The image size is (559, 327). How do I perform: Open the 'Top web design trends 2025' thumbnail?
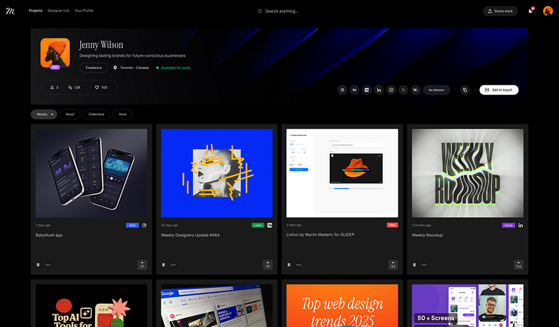(342, 305)
